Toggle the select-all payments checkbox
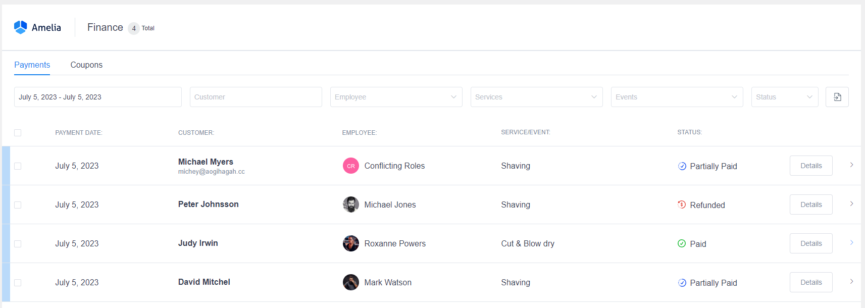Screen dimensions: 865x308 point(18,133)
